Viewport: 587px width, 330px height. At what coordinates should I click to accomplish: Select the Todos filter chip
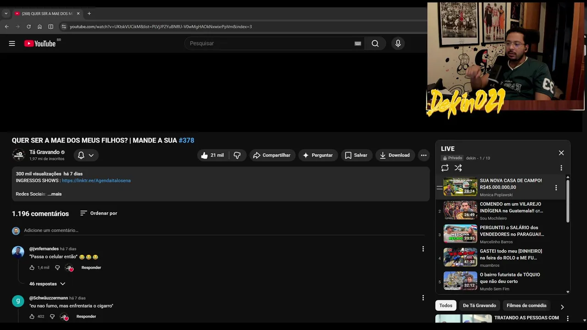coord(446,306)
